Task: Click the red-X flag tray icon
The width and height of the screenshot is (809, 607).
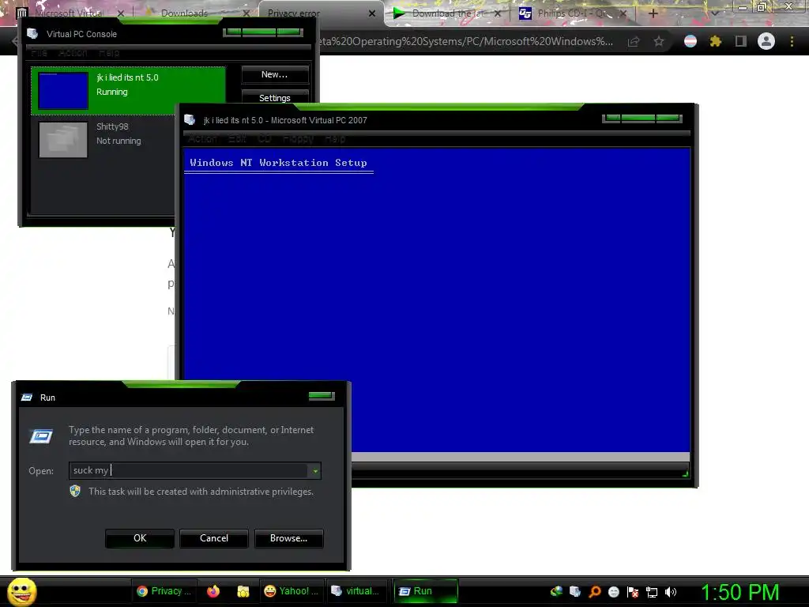Action: click(x=633, y=591)
